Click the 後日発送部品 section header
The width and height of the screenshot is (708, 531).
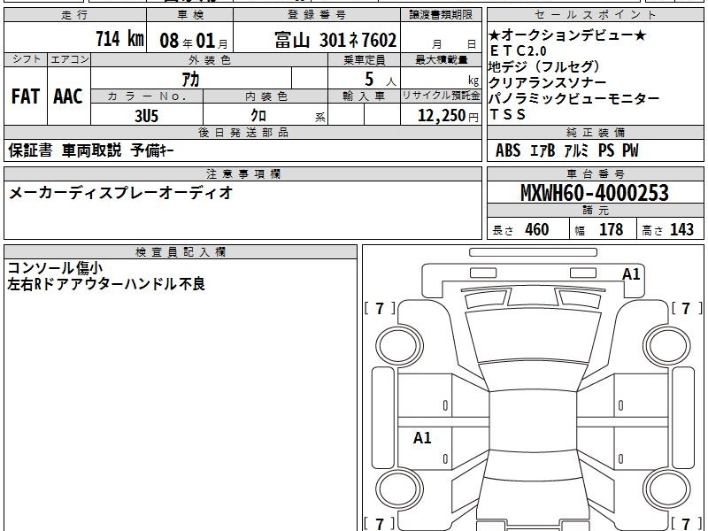[242, 132]
